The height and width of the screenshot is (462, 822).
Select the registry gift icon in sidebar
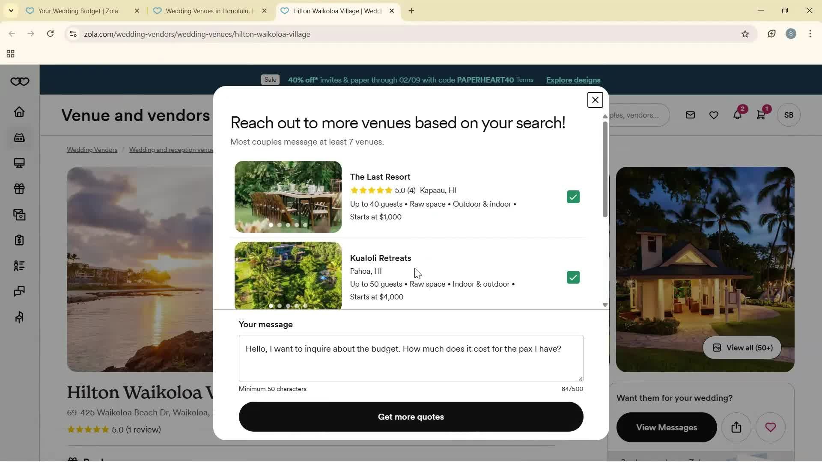point(19,189)
